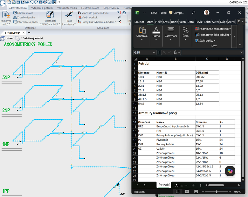The image size is (248, 197).
Task: Click Excel Copilot floating button
Action: 230,171
